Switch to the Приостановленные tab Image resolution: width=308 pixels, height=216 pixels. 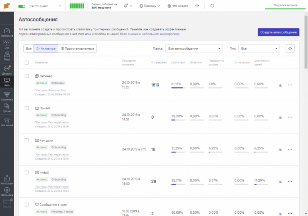click(x=77, y=49)
